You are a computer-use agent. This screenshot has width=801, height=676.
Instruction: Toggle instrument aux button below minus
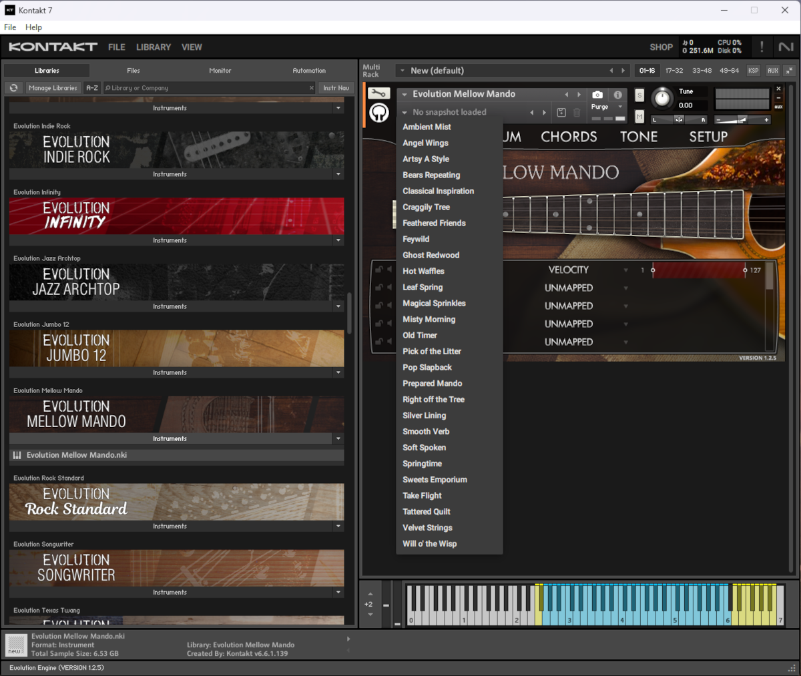click(778, 107)
